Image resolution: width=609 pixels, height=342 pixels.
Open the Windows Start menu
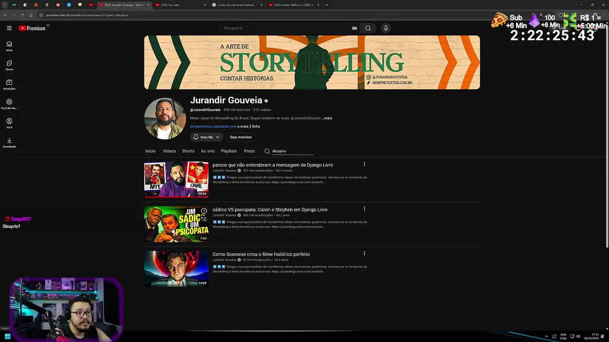click(x=8, y=337)
